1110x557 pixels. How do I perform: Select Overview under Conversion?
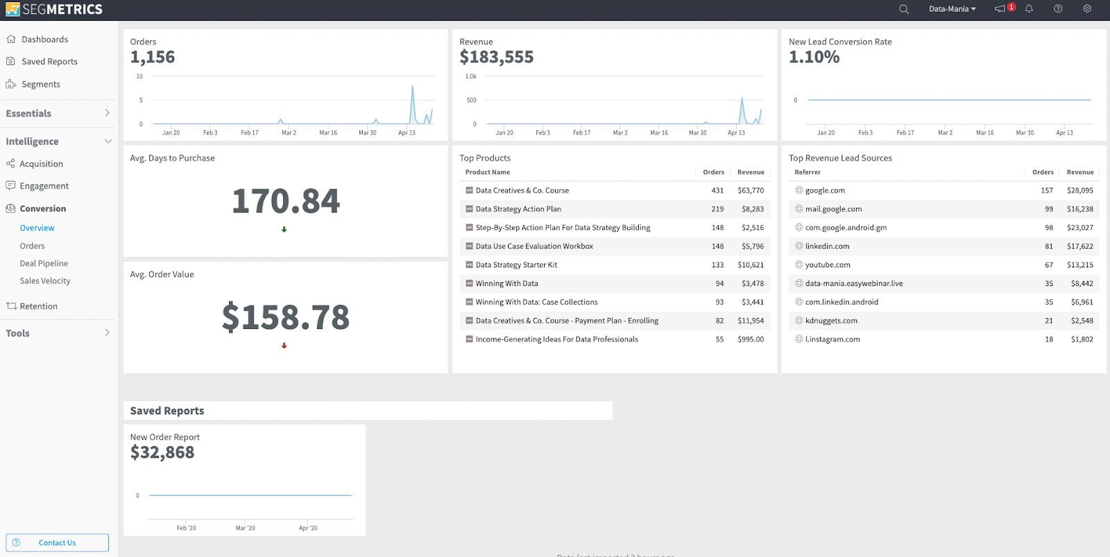point(37,228)
